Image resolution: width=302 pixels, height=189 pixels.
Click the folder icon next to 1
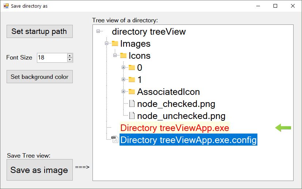click(132, 80)
